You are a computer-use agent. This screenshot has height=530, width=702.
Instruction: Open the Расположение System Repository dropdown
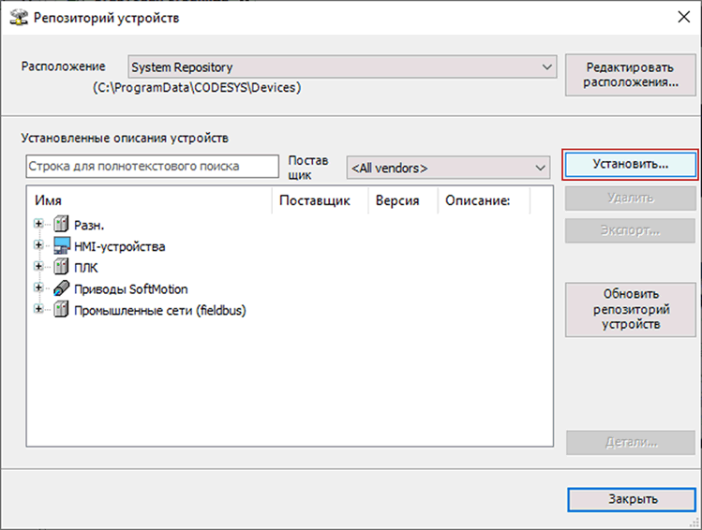342,67
